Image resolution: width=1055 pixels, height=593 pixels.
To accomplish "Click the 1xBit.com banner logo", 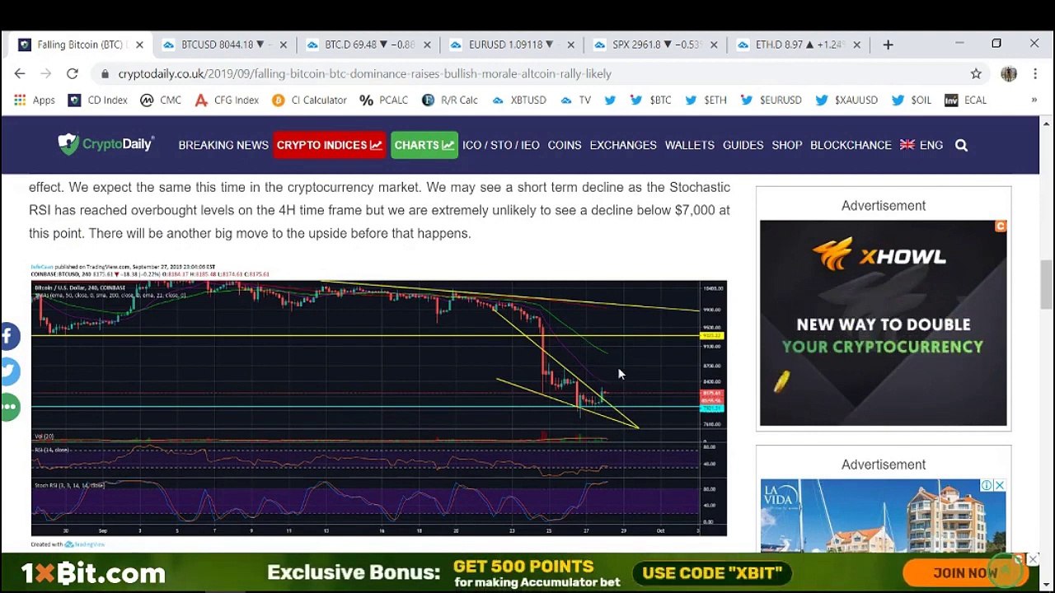I will (x=93, y=573).
